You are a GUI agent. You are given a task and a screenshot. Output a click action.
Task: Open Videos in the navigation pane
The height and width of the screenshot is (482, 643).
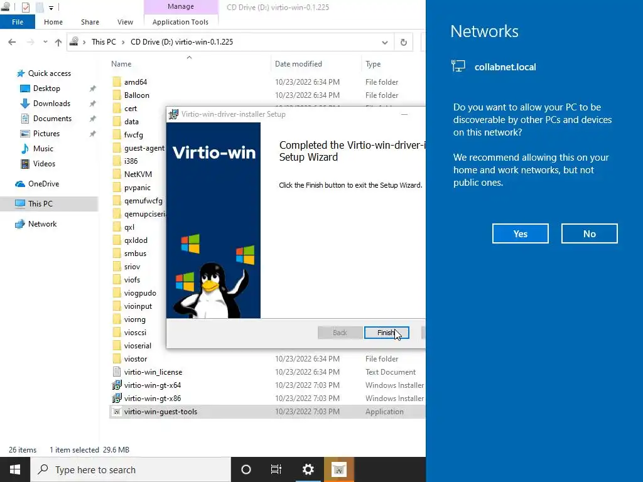[44, 164]
